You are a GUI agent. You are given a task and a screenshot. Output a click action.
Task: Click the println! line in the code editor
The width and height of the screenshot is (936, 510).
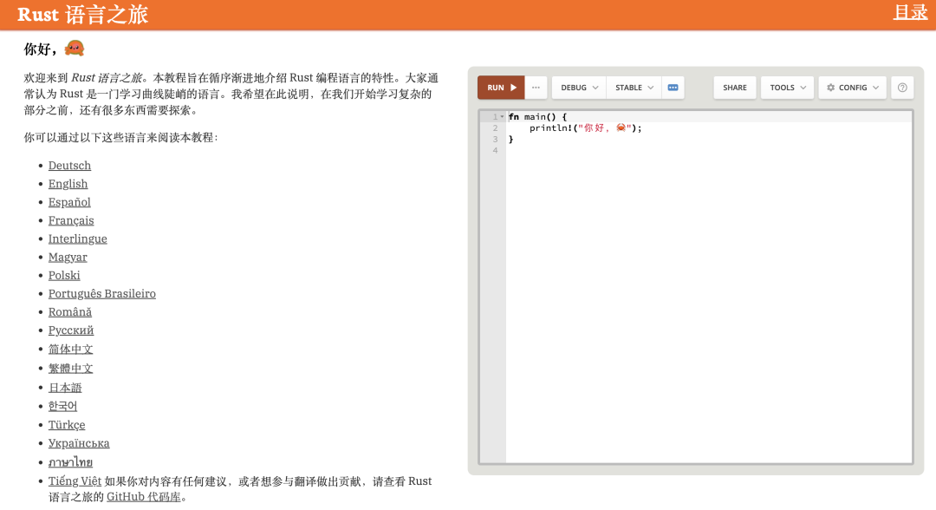point(585,127)
